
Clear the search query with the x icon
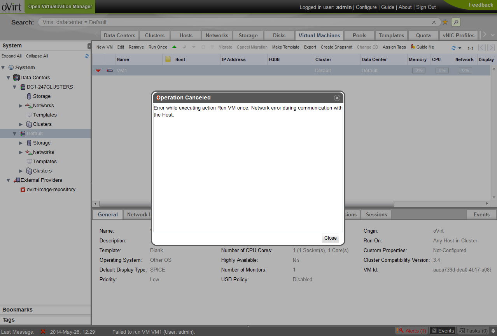(434, 23)
